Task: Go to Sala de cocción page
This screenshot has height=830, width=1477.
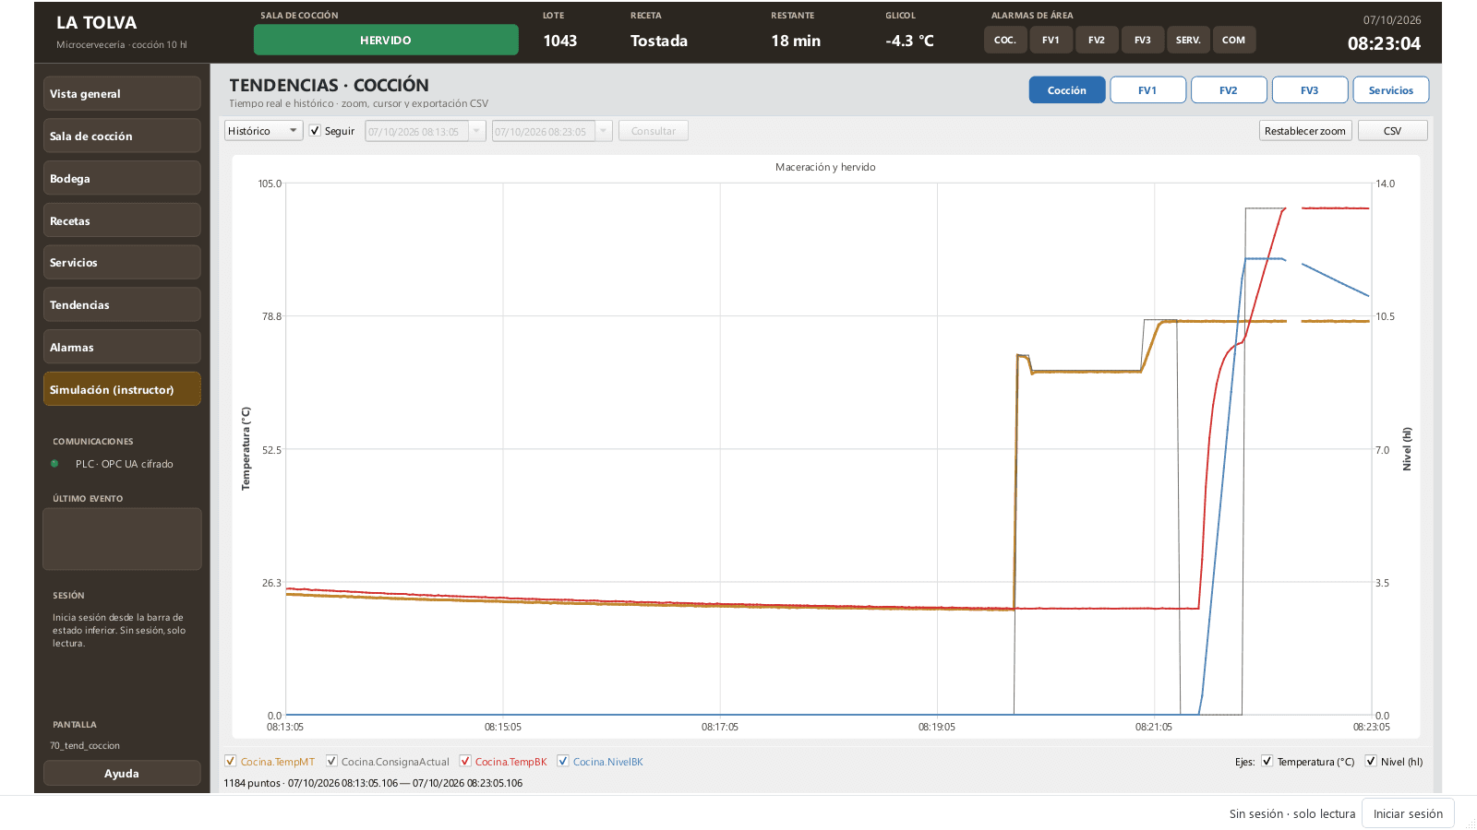Action: click(122, 136)
